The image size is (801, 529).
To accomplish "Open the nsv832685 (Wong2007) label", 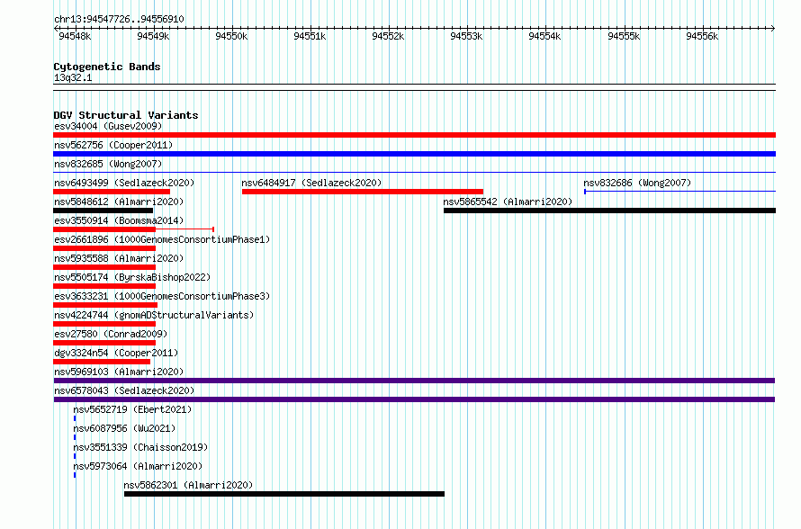I will (x=108, y=164).
